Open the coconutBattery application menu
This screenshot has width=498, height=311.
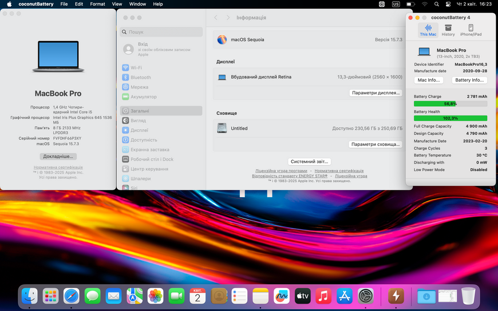coord(36,4)
